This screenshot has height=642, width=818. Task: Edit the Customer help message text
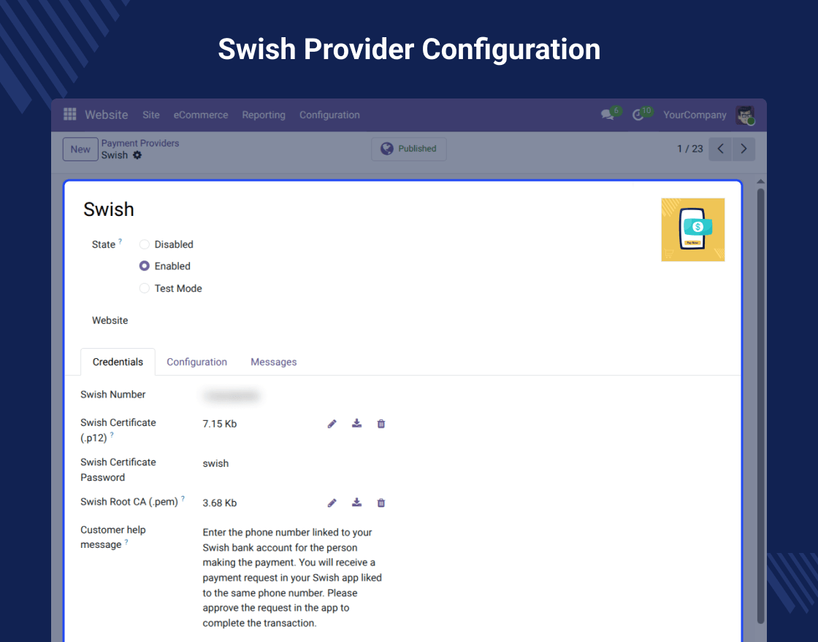[x=293, y=577]
